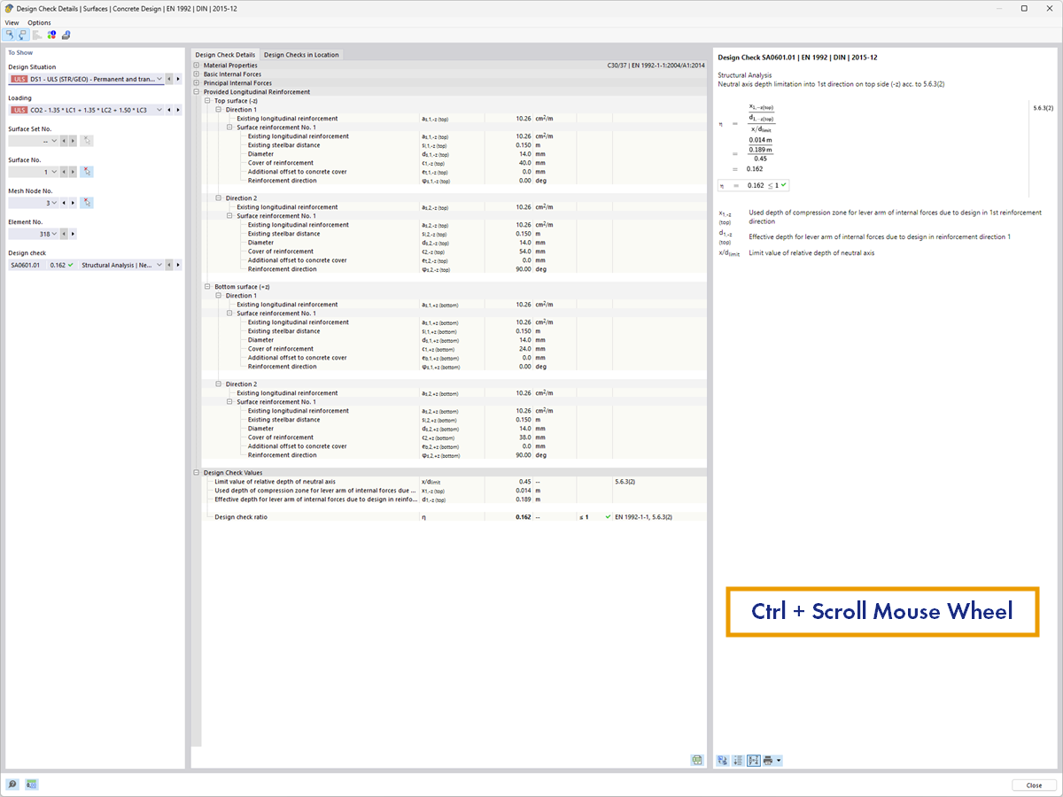Click the printer icon under the Design Check panel
The width and height of the screenshot is (1063, 797).
click(x=768, y=760)
